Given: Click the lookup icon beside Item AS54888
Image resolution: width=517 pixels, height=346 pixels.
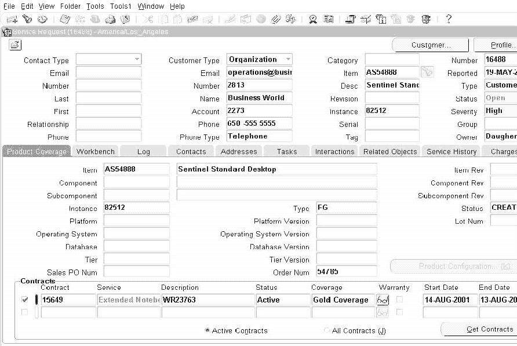Looking at the screenshot, I should click(427, 72).
